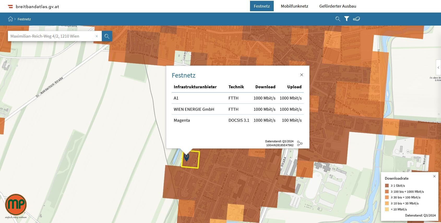Open the Austria map outline icon
Image resolution: width=441 pixels, height=223 pixels.
(x=356, y=19)
